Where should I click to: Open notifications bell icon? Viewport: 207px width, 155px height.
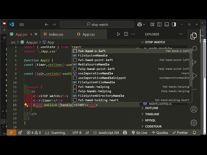point(194,132)
